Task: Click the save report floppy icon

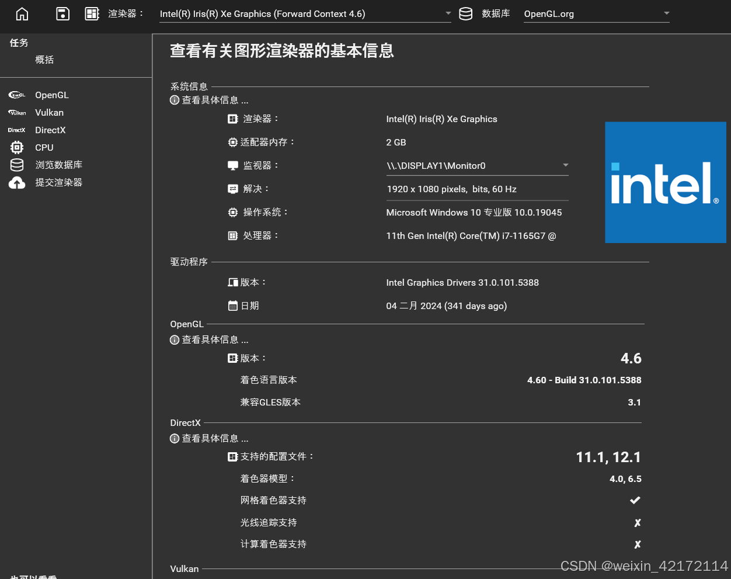Action: 63,14
